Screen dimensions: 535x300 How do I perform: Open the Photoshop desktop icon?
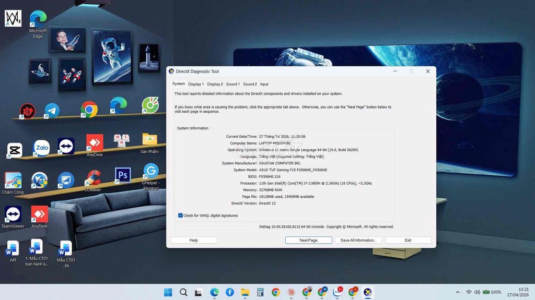point(122,175)
